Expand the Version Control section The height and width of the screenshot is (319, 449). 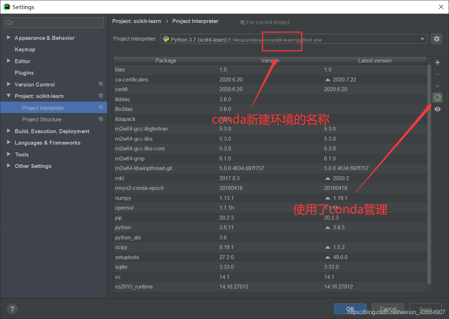click(x=9, y=84)
